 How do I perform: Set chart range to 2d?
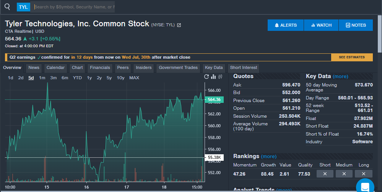pos(21,78)
